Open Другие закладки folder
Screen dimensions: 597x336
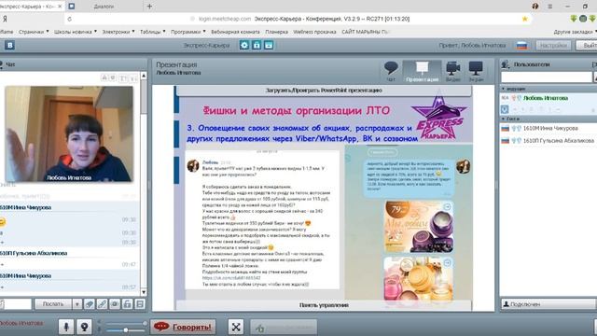[575, 32]
